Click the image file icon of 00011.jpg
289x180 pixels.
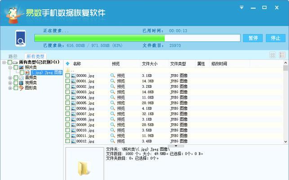tap(74, 136)
